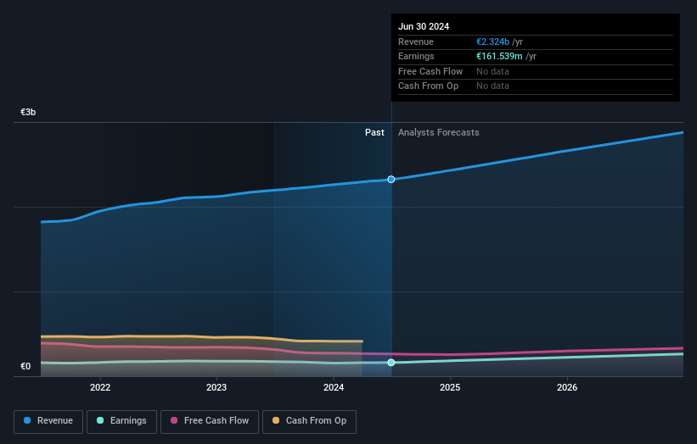Click the 2024 x-axis label
The width and height of the screenshot is (697, 444).
coord(334,387)
